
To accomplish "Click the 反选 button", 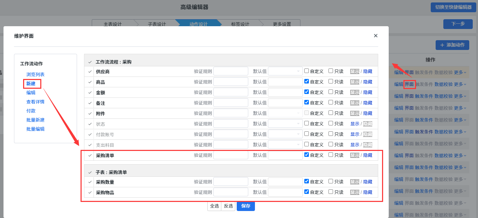I will point(228,206).
